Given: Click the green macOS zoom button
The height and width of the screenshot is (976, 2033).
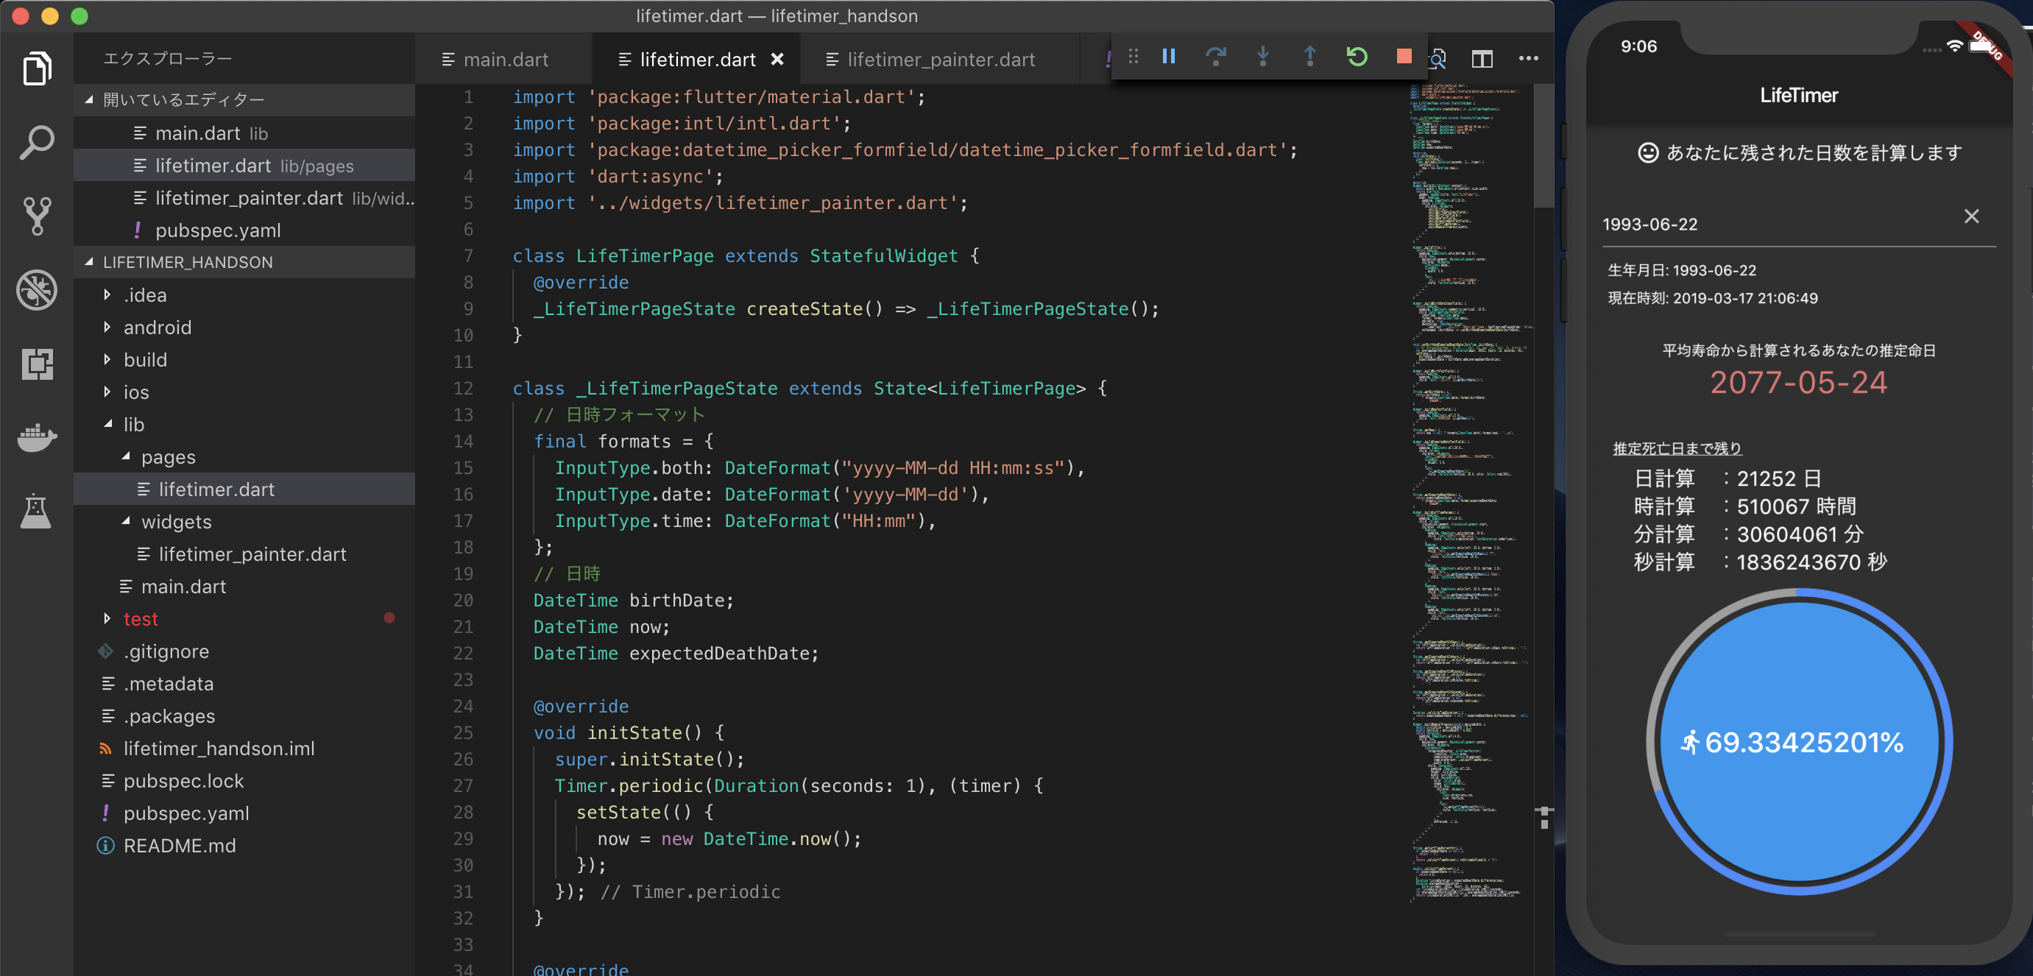Looking at the screenshot, I should pyautogui.click(x=79, y=15).
